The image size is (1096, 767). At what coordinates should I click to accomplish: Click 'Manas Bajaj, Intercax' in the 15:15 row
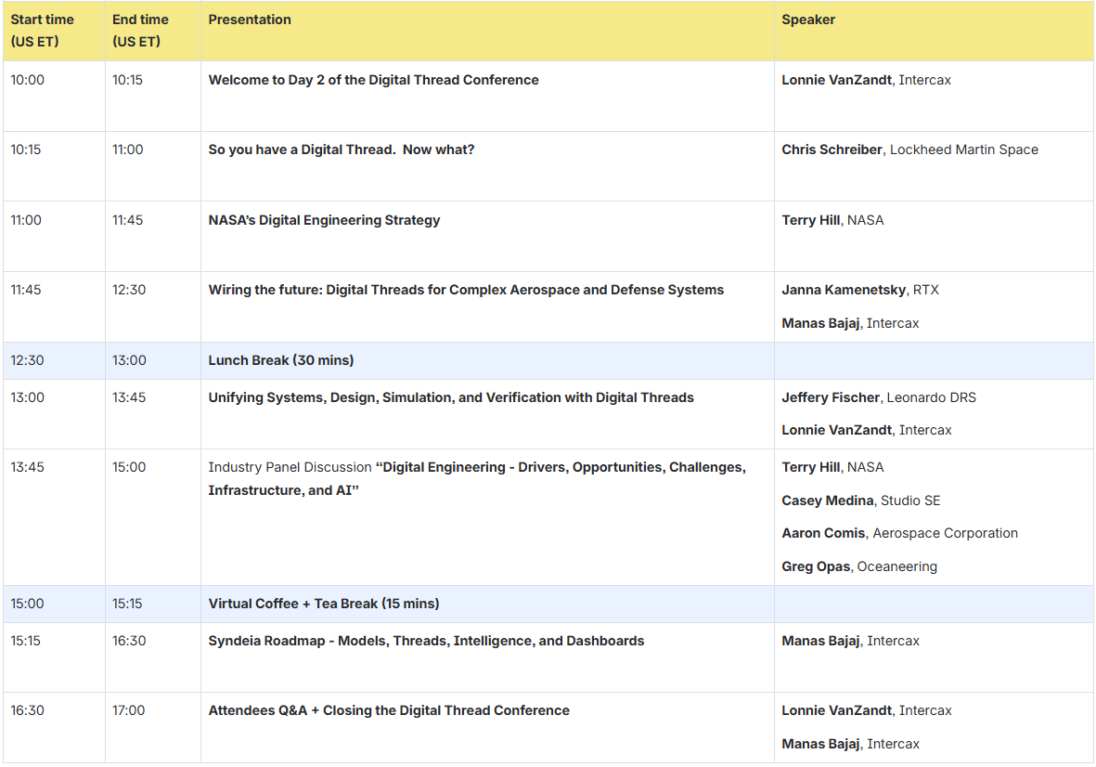click(850, 641)
